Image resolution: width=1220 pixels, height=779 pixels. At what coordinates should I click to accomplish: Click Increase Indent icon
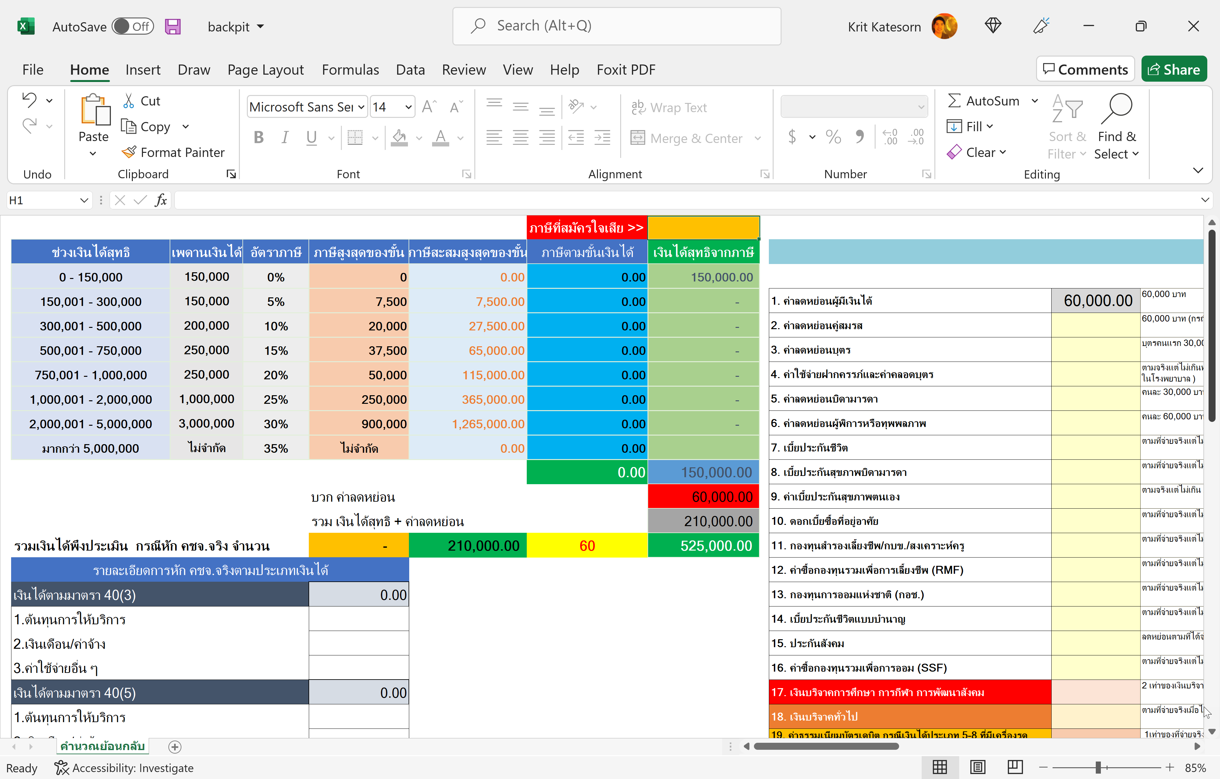(x=602, y=137)
